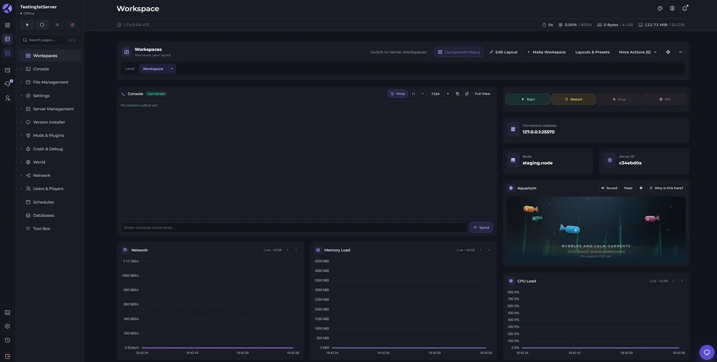717x362 pixels.
Task: Click Switch to Server Workspaces
Action: [x=398, y=52]
